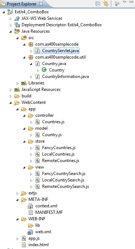The width and height of the screenshot is (135, 249).
Task: Collapse the store folder
Action: pos(24,142)
